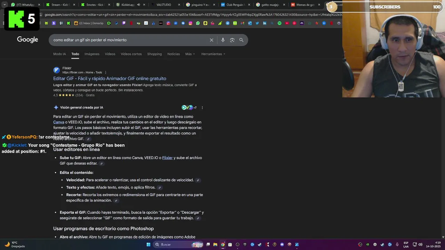The height and width of the screenshot is (250, 445).
Task: Close the Emotes - Kick browser tab
Action: coord(109,5)
